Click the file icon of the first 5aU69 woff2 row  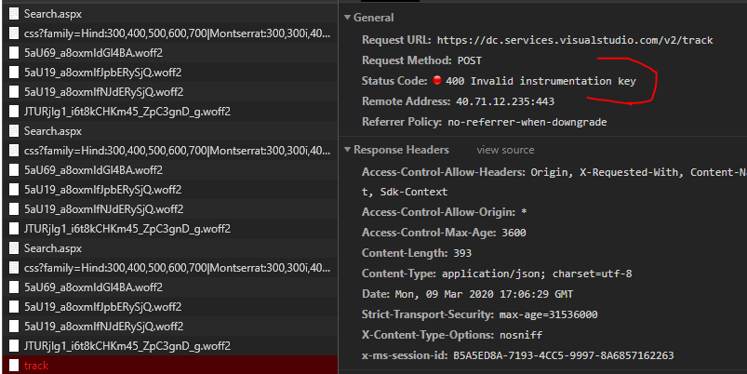[14, 53]
